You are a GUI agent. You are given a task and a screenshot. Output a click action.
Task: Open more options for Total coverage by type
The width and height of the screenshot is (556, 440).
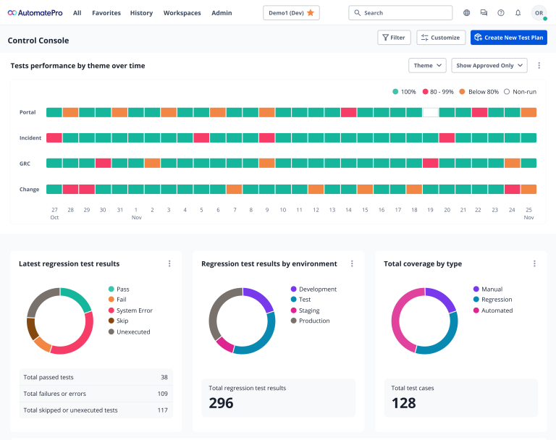[534, 264]
